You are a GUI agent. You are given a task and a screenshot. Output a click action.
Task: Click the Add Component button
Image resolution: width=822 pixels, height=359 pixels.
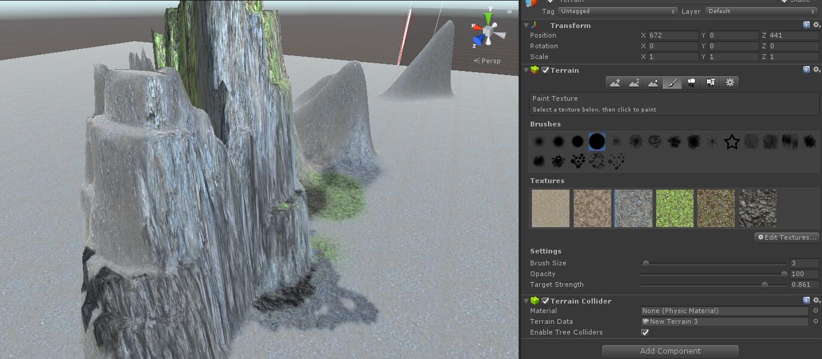670,351
